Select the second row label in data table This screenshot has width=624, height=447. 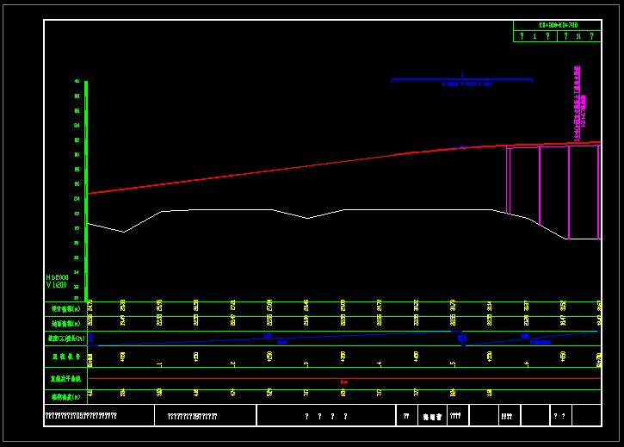[65, 323]
